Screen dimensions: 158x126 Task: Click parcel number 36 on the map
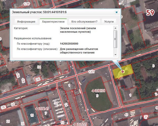click(38, 79)
